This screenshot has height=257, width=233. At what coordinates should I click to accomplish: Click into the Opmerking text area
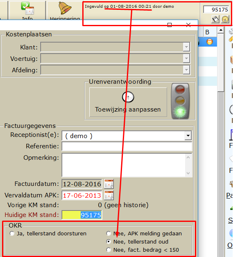pyautogui.click(x=127, y=165)
